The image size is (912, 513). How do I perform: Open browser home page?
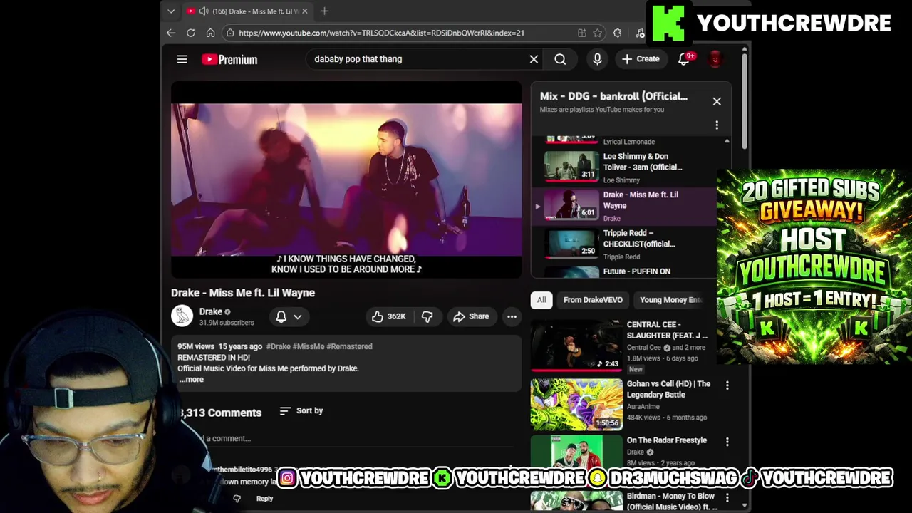(x=210, y=33)
